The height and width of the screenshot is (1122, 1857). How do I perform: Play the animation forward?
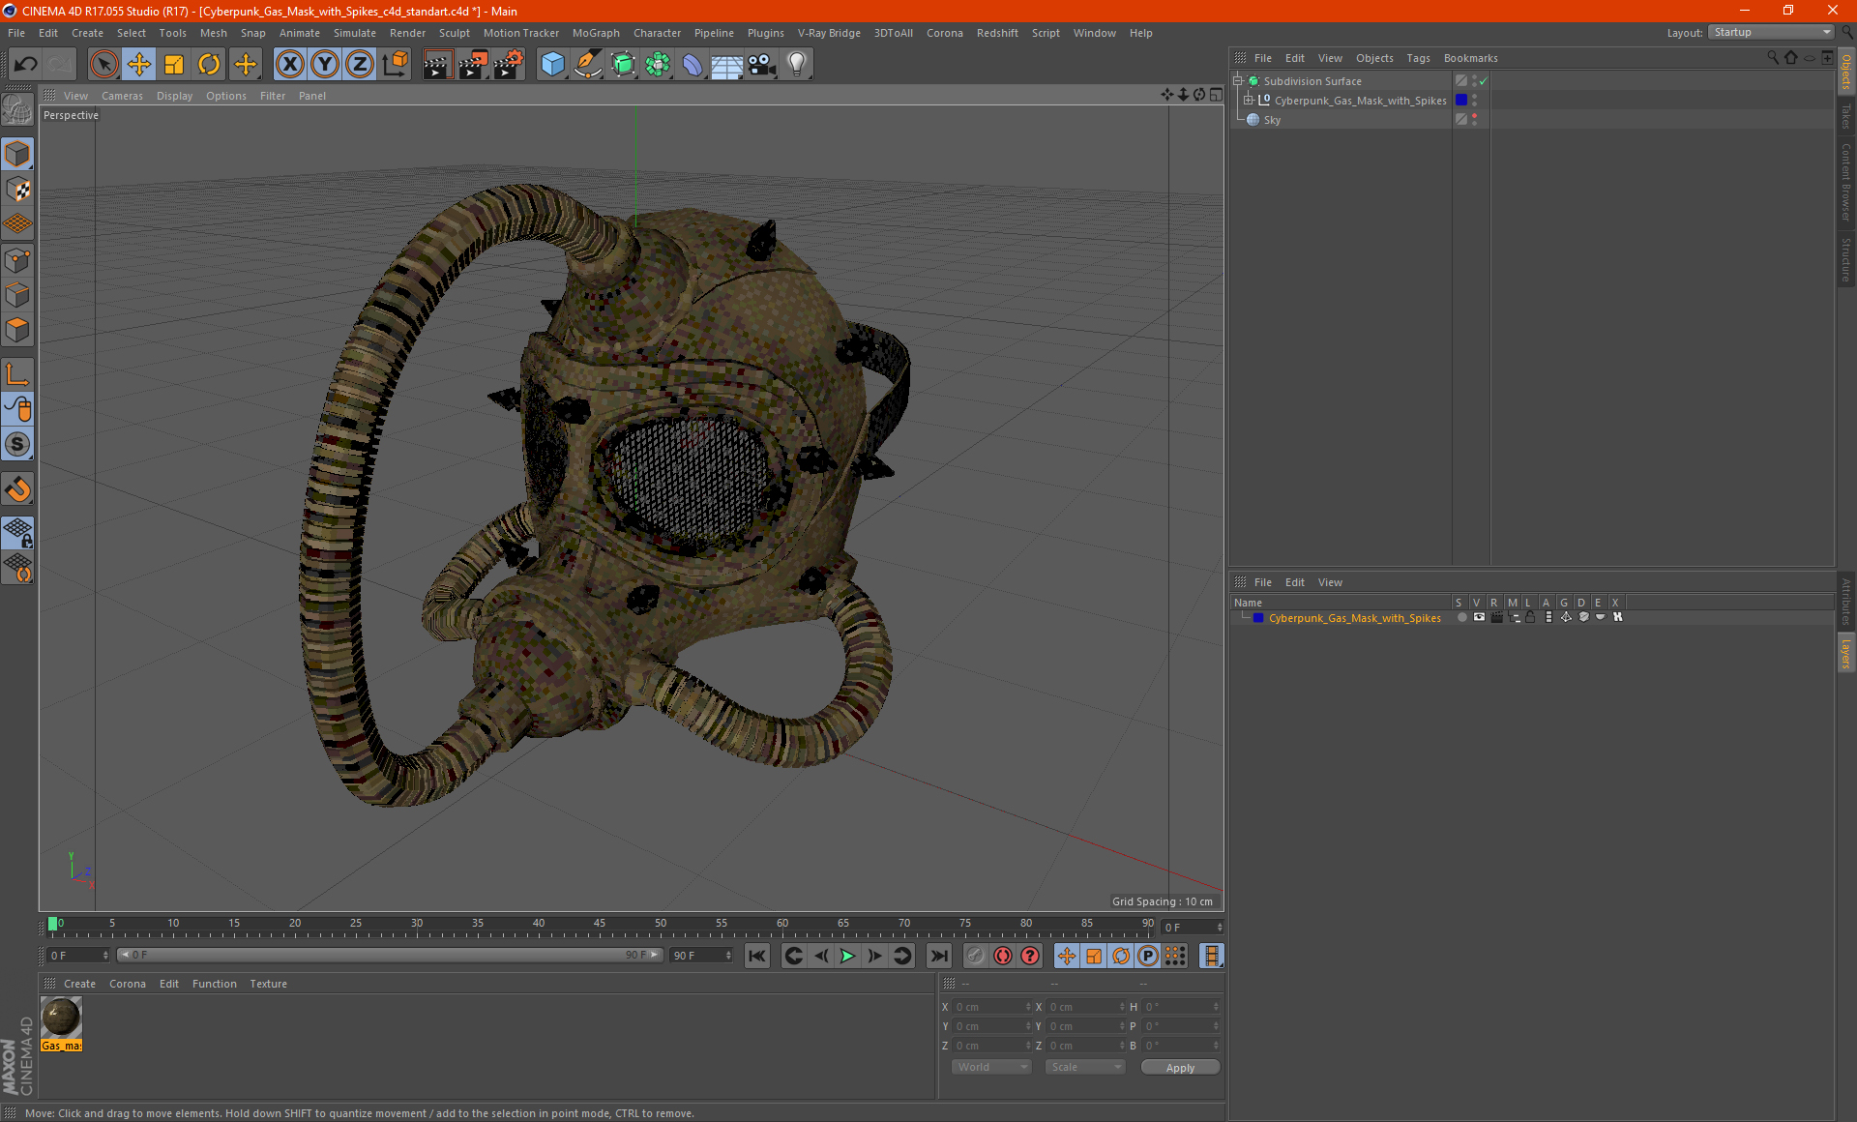point(847,956)
